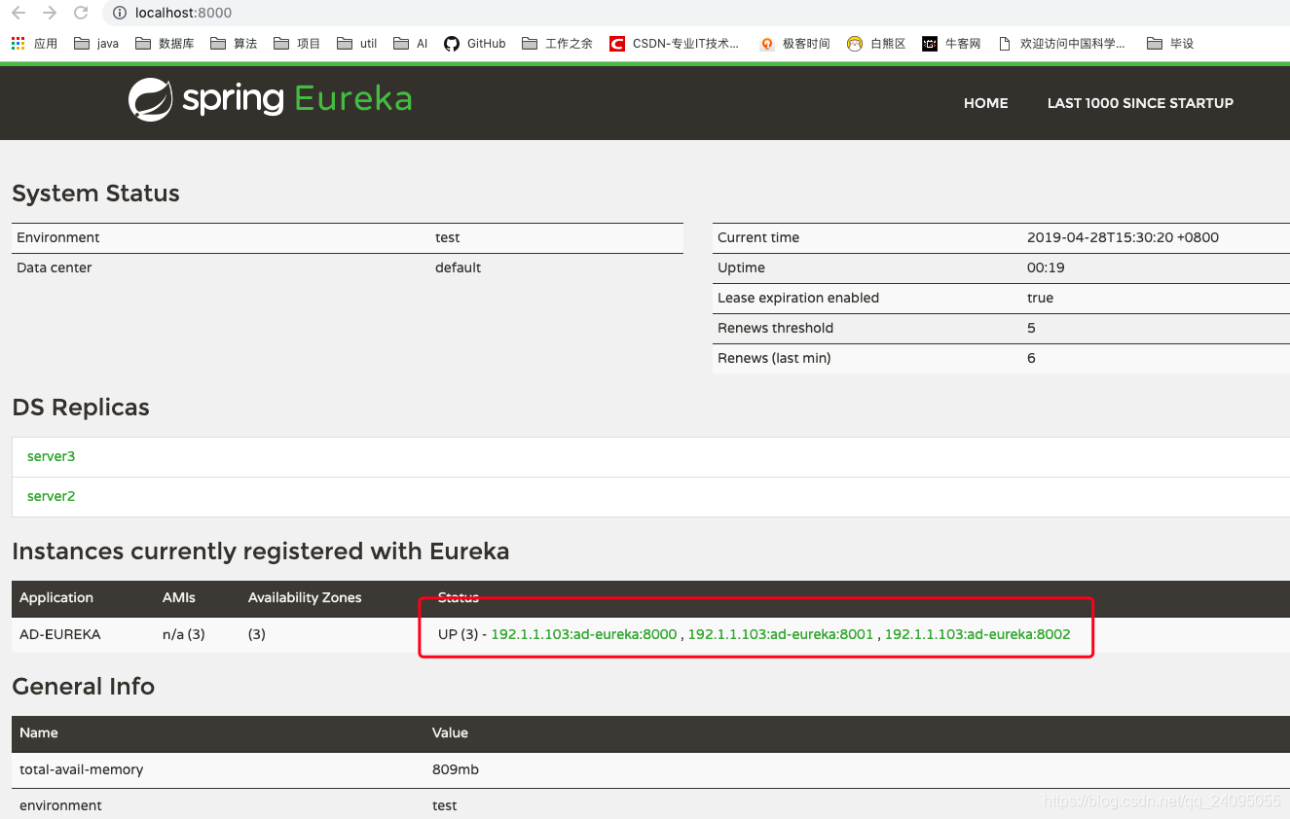Open the server2 replica link

(x=51, y=496)
